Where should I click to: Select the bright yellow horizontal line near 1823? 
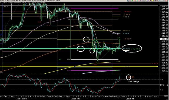[x=79, y=66]
